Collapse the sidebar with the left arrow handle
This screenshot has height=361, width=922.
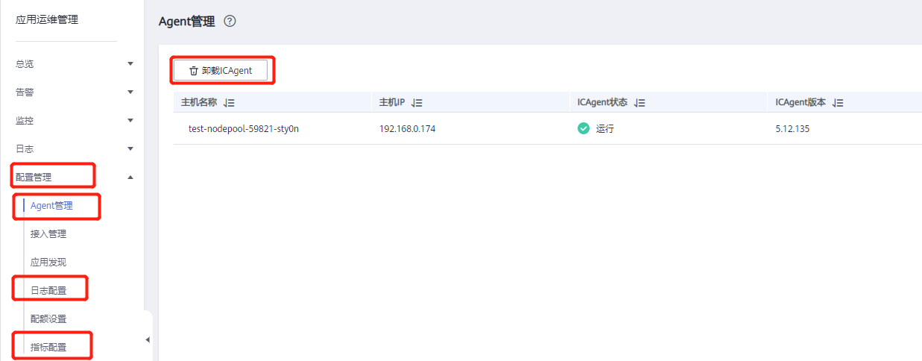[x=148, y=339]
